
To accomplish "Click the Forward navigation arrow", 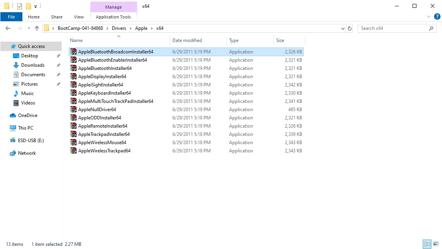I will [20, 28].
